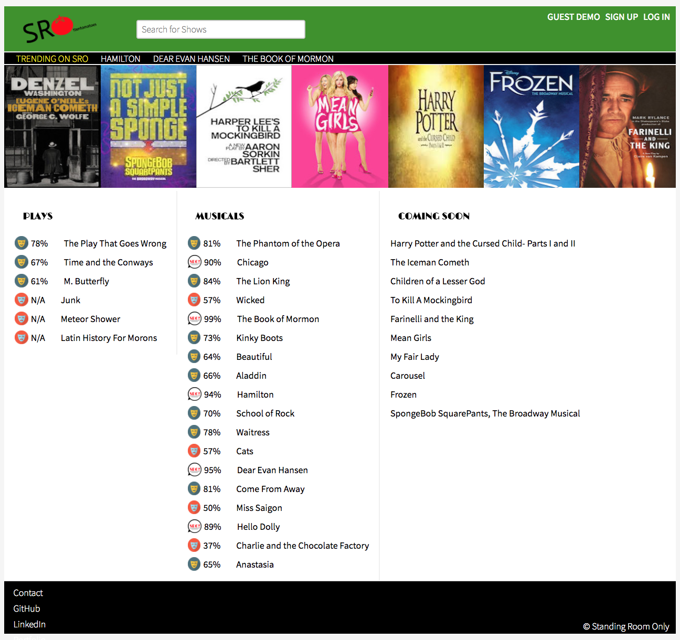680x640 pixels.
Task: Click the rating icon next to The Play That Goes Wrong
Action: (21, 243)
